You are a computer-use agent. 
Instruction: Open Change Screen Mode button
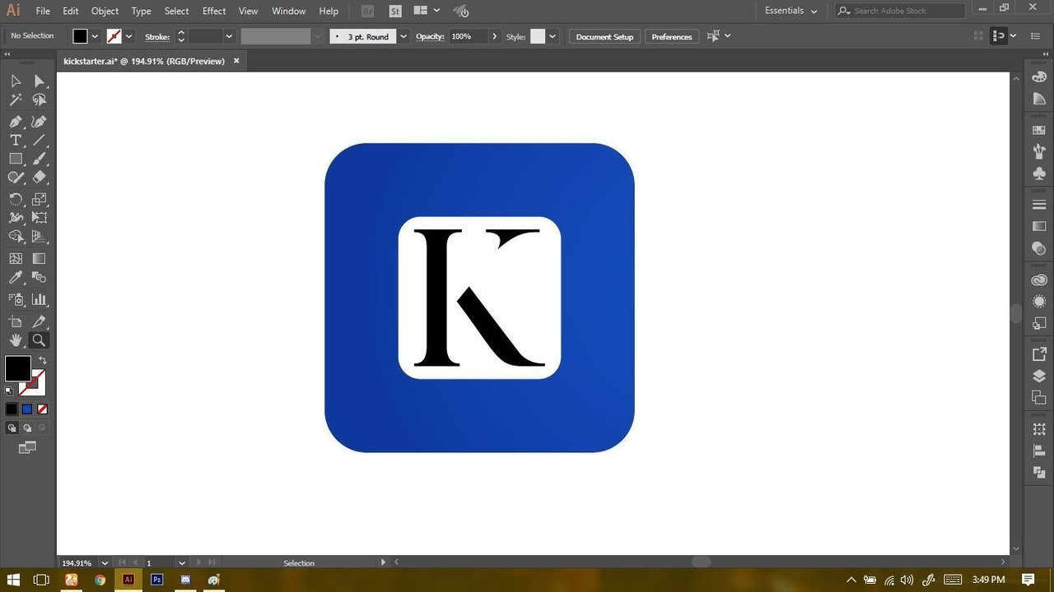click(27, 448)
